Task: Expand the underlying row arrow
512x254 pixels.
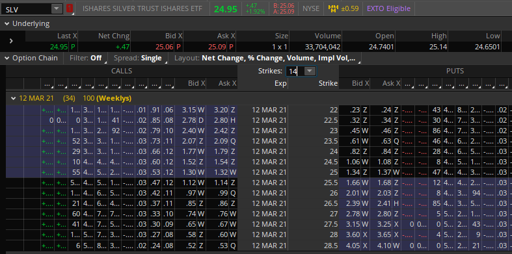Action: tap(11, 41)
